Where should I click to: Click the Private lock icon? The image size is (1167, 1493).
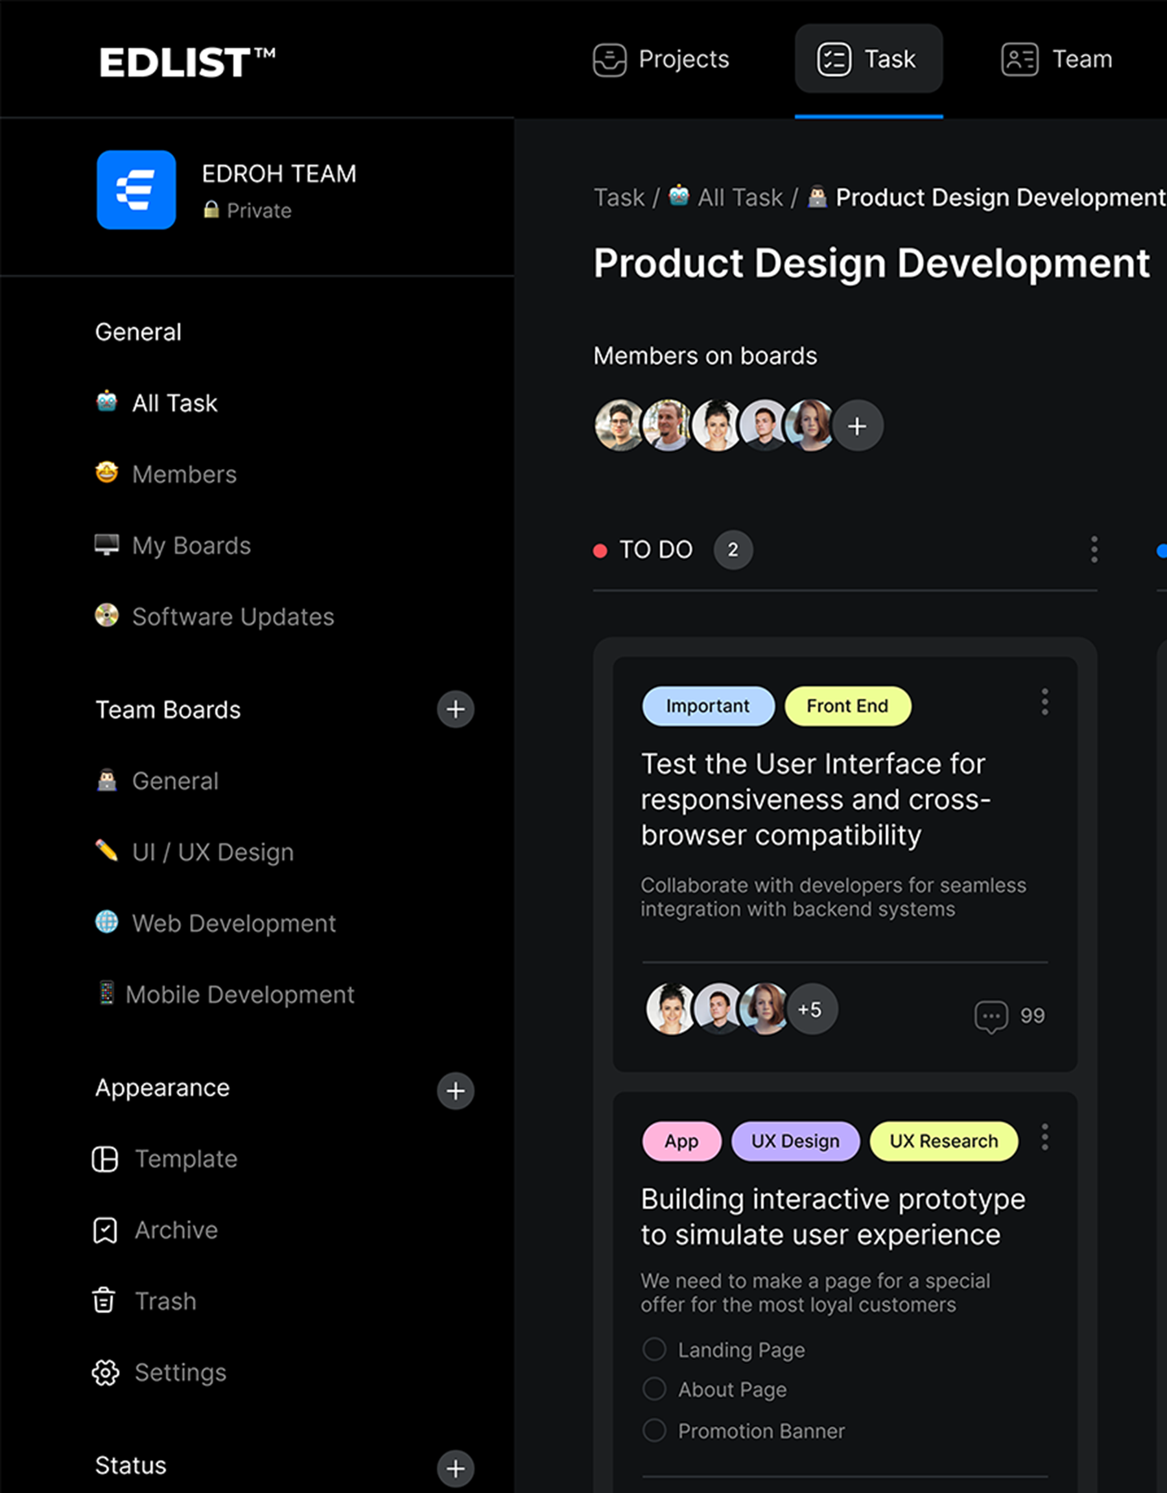click(x=211, y=210)
